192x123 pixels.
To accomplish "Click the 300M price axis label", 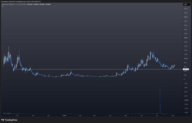I will [x=185, y=17].
